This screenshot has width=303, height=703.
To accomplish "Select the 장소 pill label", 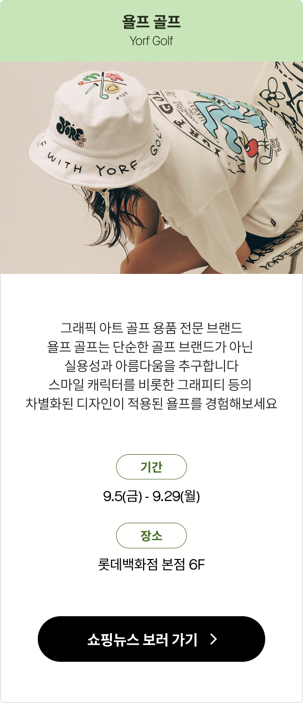I will tap(151, 536).
